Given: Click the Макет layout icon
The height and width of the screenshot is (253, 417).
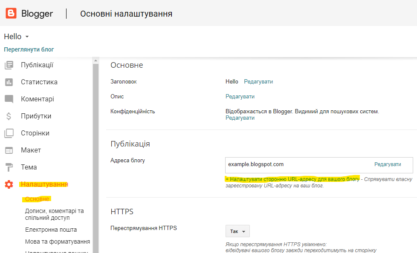Looking at the screenshot, I should pos(9,150).
